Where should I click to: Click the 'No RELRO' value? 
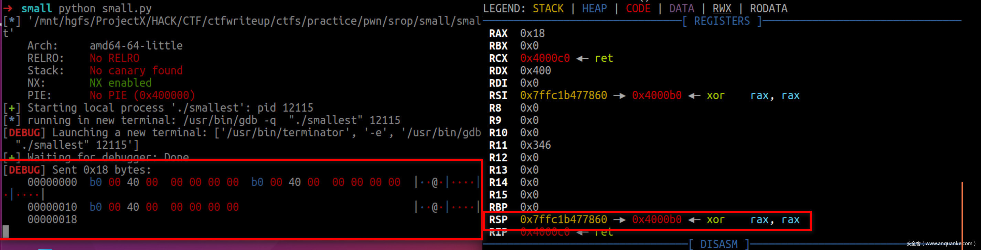coord(115,58)
